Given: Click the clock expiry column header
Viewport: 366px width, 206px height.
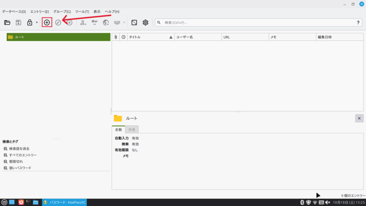Looking at the screenshot, I should (123, 37).
